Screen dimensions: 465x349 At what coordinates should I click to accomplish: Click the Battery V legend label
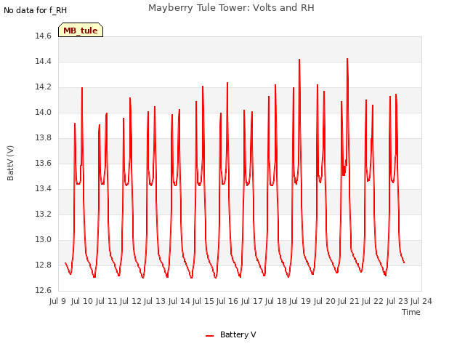pyautogui.click(x=238, y=334)
